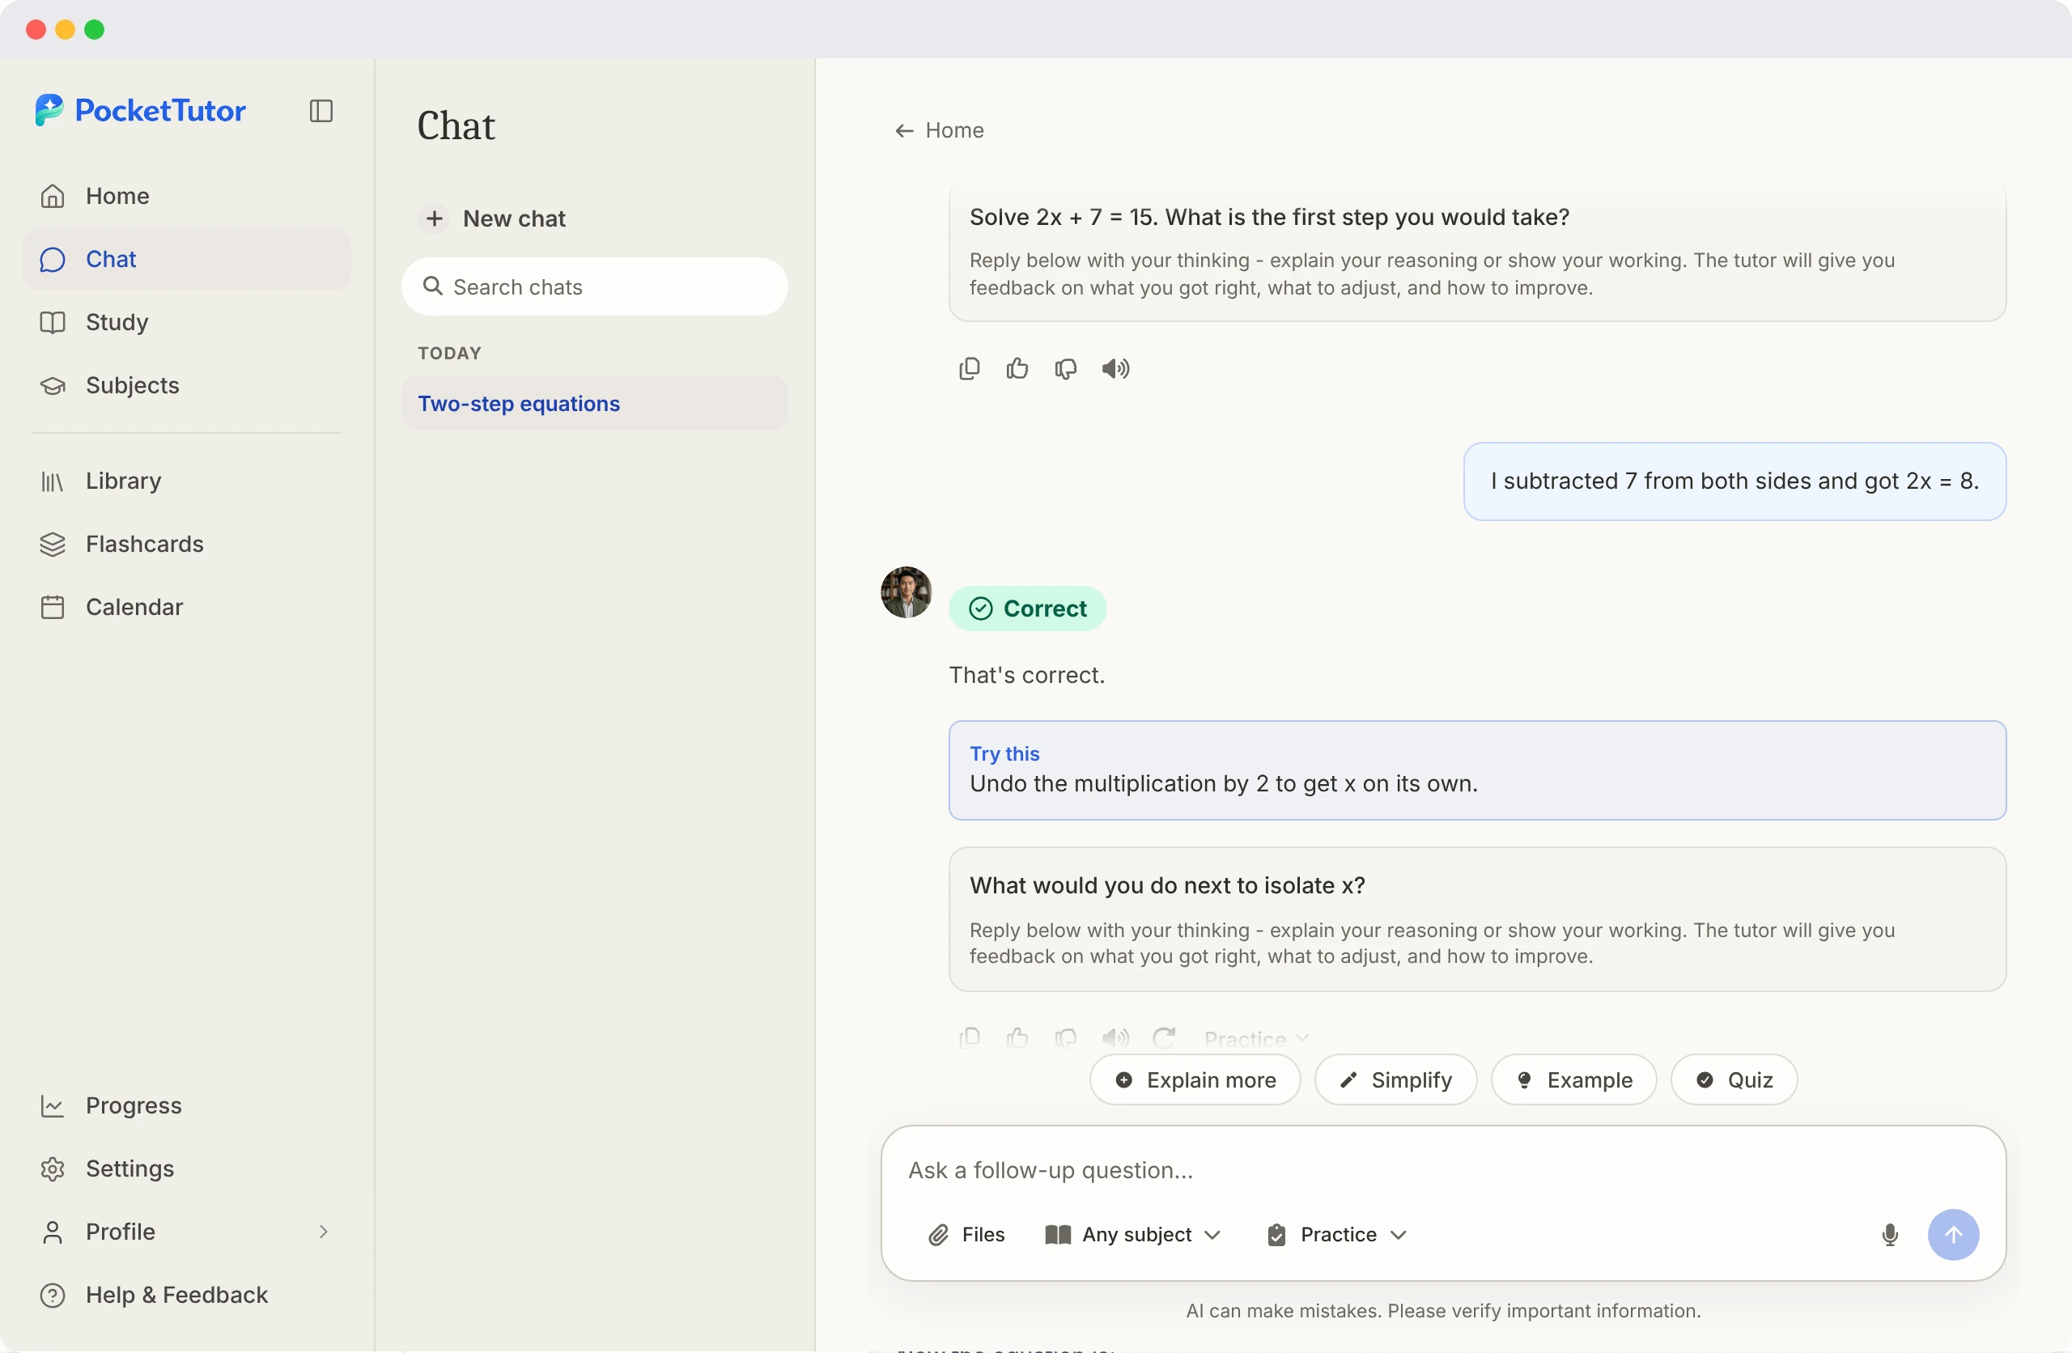Go to Home in the sidebar
This screenshot has width=2072, height=1353.
[186, 196]
